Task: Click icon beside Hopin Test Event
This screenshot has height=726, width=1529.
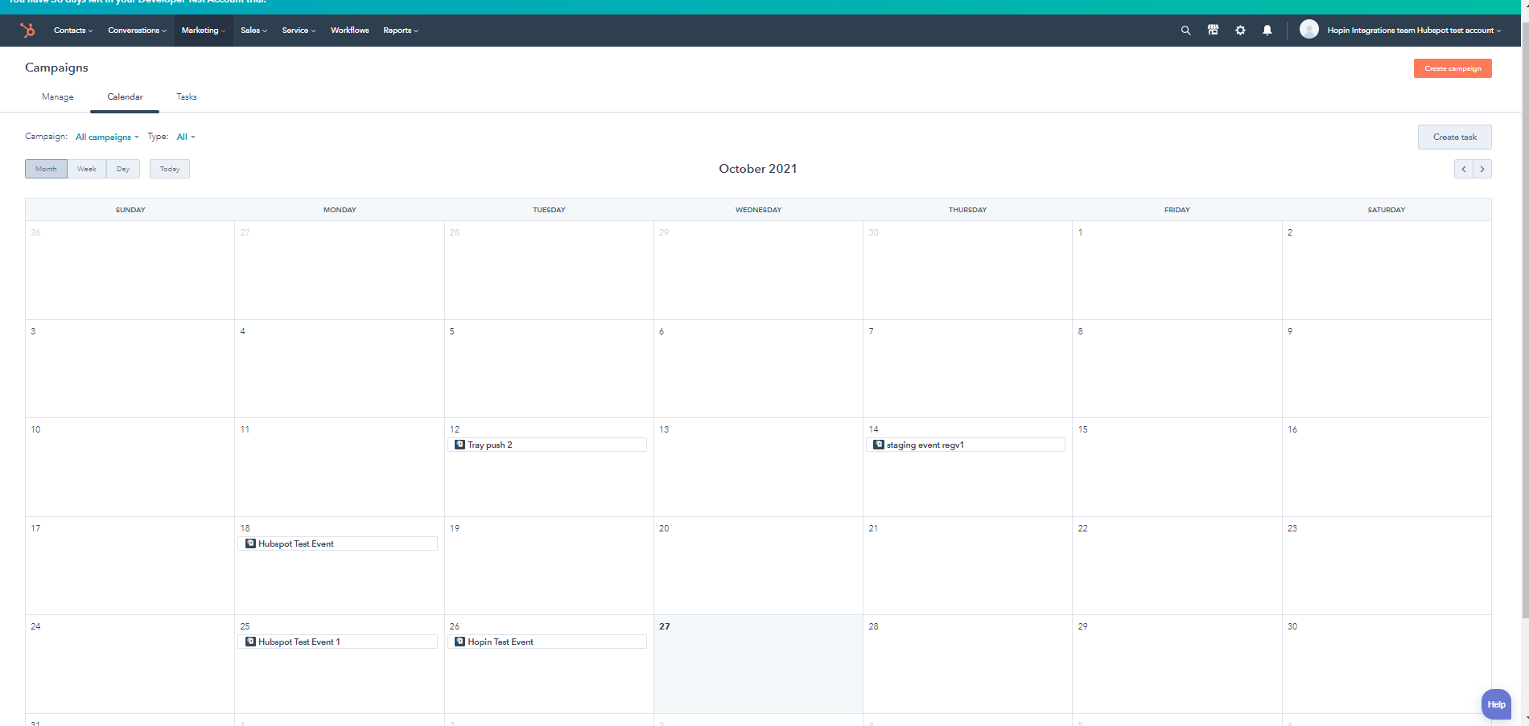Action: click(460, 642)
